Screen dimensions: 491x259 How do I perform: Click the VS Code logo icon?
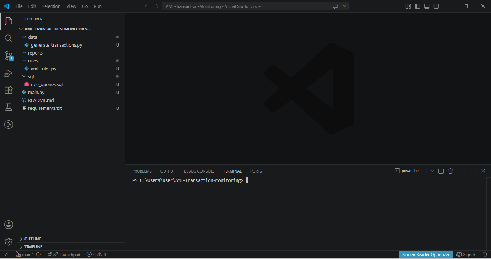pos(6,6)
